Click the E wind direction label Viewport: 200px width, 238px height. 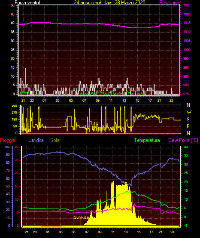[188, 127]
